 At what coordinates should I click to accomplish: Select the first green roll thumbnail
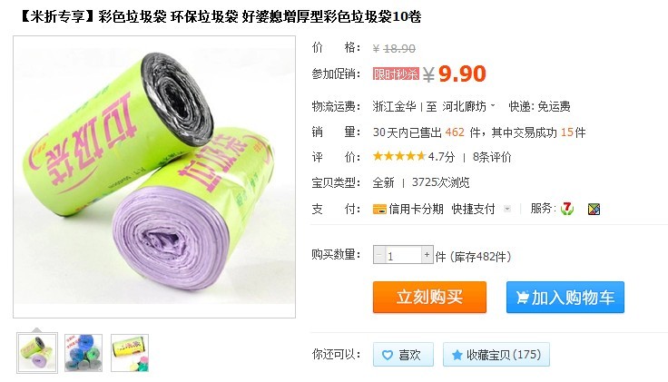point(37,353)
